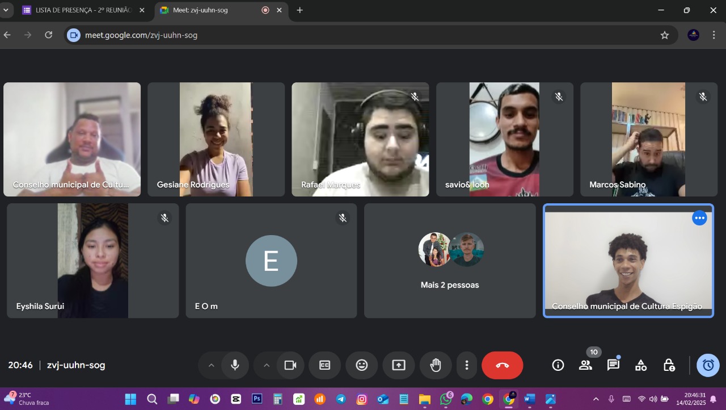Open the tab search dropdown arrow
Viewport: 726px width, 410px height.
coord(6,10)
